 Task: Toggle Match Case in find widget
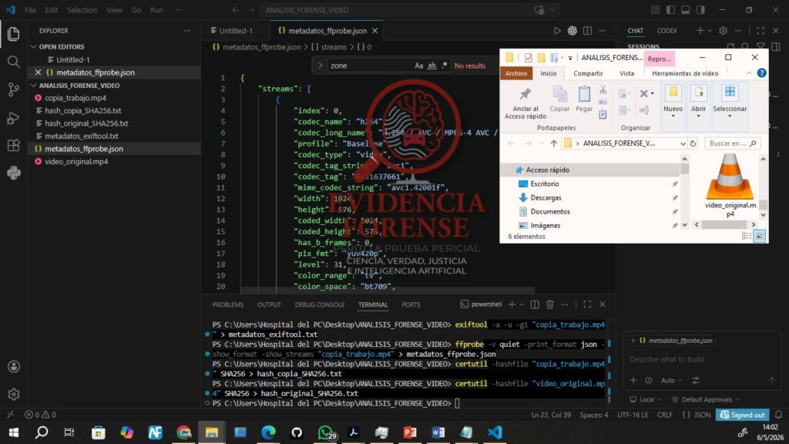418,66
